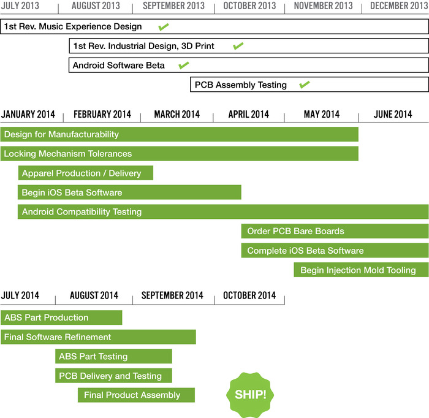Click the checkmark beside PCB Assembly Testing
This screenshot has height=418, width=429.
(304, 85)
